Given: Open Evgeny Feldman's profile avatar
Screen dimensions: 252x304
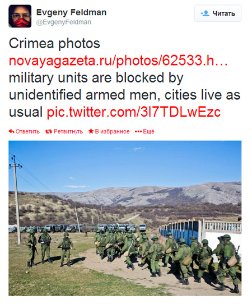Looking at the screenshot, I should pyautogui.click(x=20, y=16).
